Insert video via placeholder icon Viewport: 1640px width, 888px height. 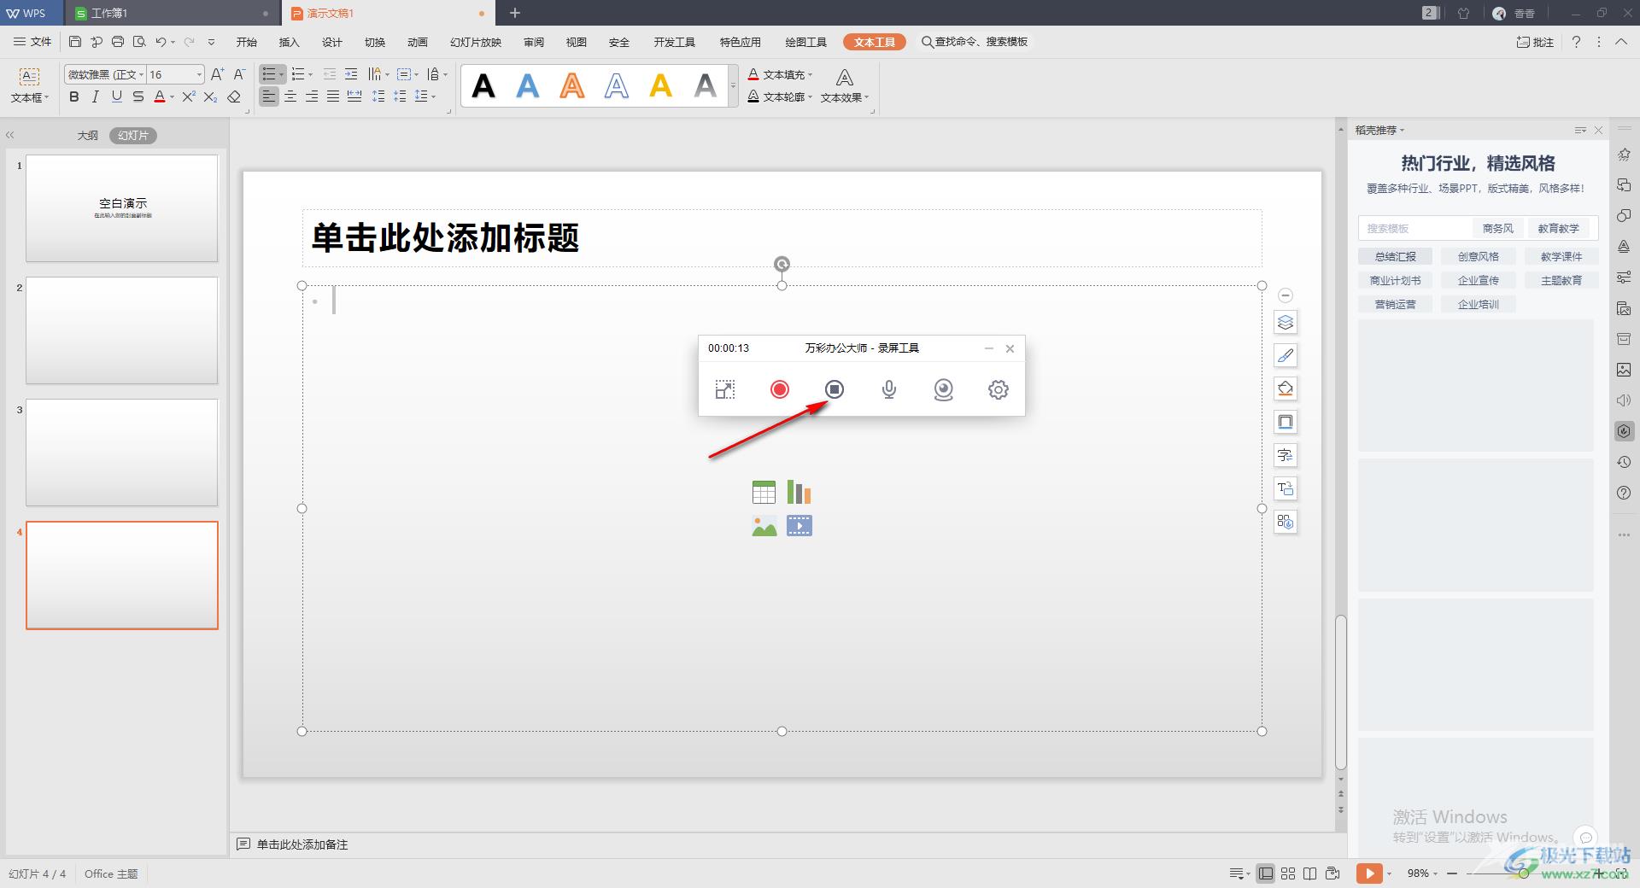click(x=799, y=526)
